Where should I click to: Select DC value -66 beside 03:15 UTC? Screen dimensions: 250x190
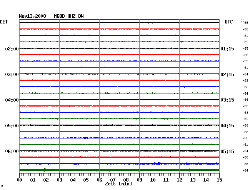pyautogui.click(x=245, y=100)
